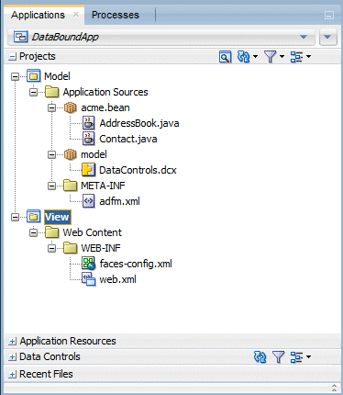Open the Processes tab
This screenshot has width=343, height=395.
[116, 15]
